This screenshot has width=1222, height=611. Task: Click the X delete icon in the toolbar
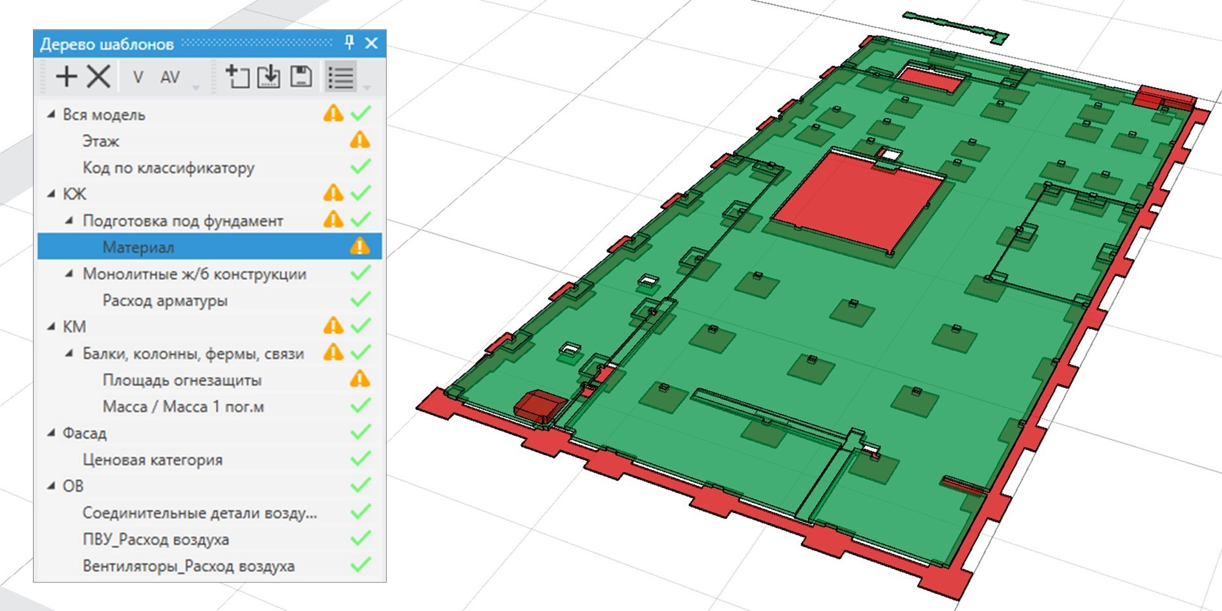coord(98,77)
